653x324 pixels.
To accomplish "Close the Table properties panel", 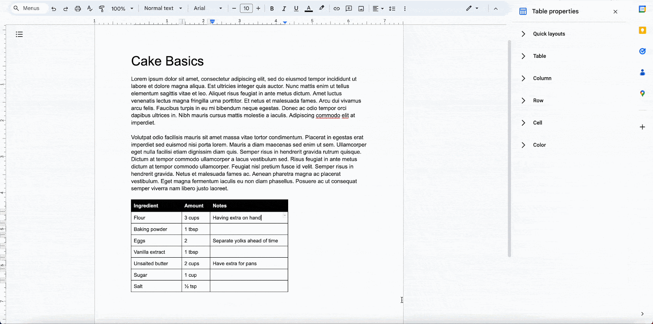I will (x=615, y=12).
